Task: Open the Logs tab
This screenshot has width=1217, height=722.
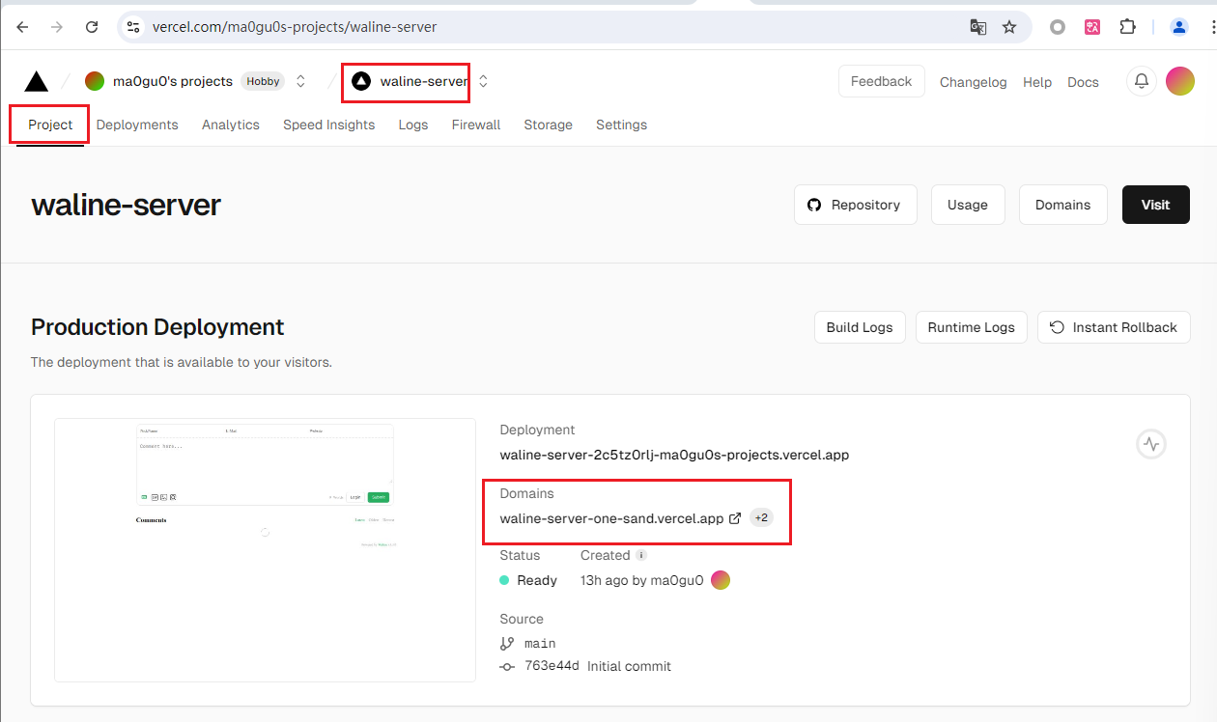Action: [x=413, y=125]
